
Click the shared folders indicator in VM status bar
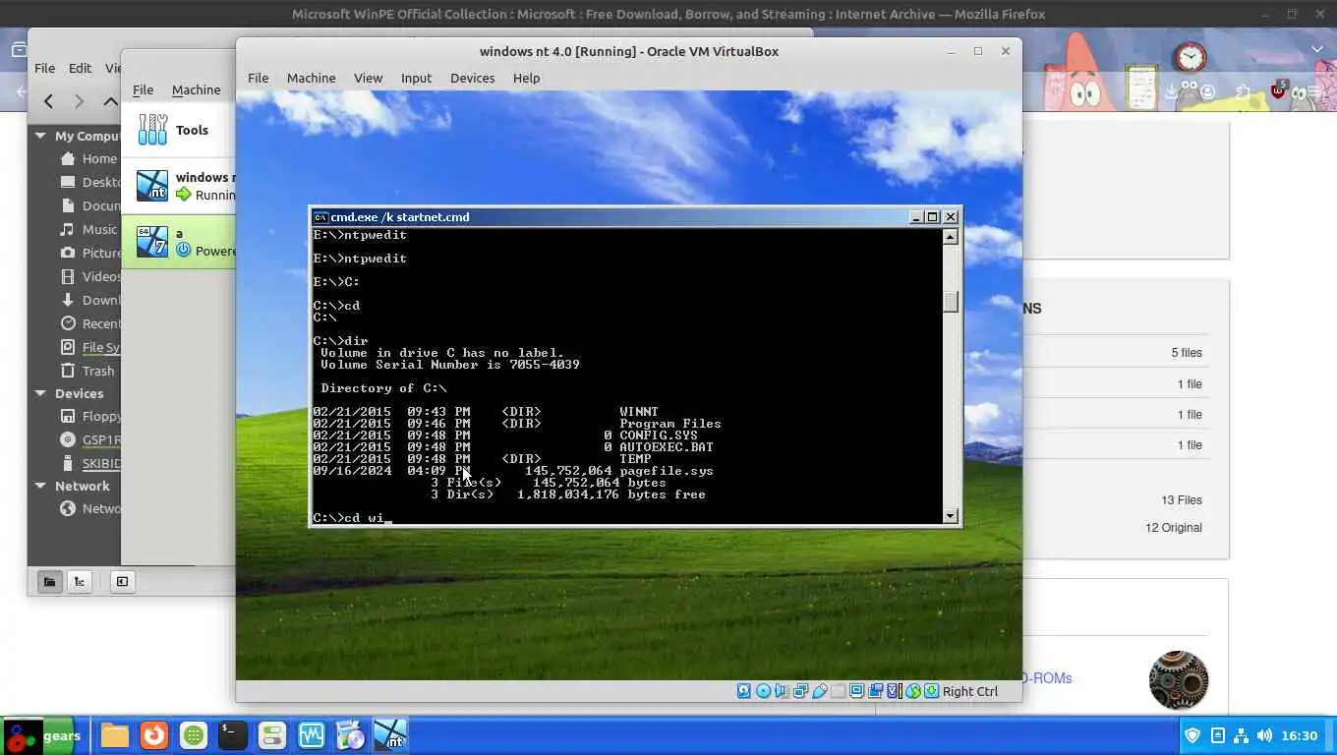pyautogui.click(x=839, y=691)
